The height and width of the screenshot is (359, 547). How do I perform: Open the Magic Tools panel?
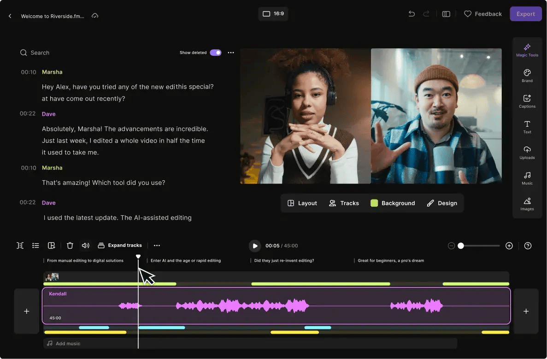(527, 50)
